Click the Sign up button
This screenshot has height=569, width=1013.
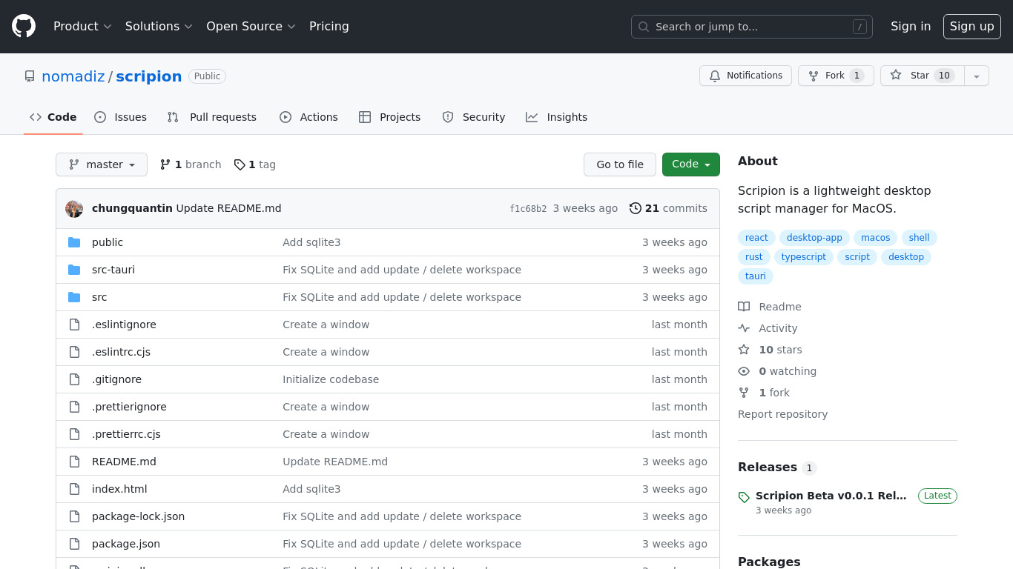point(972,26)
